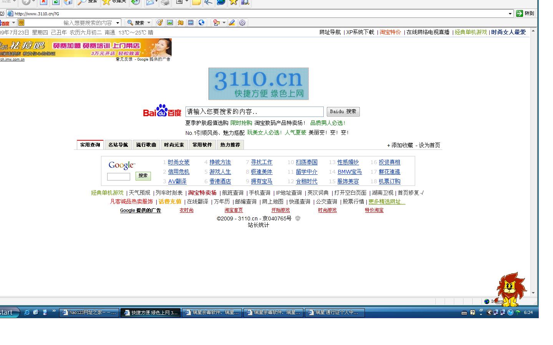Viewport: 553px width, 345px height.
Task: Click the Internet Explorer quick launch icon
Action: tap(27, 312)
